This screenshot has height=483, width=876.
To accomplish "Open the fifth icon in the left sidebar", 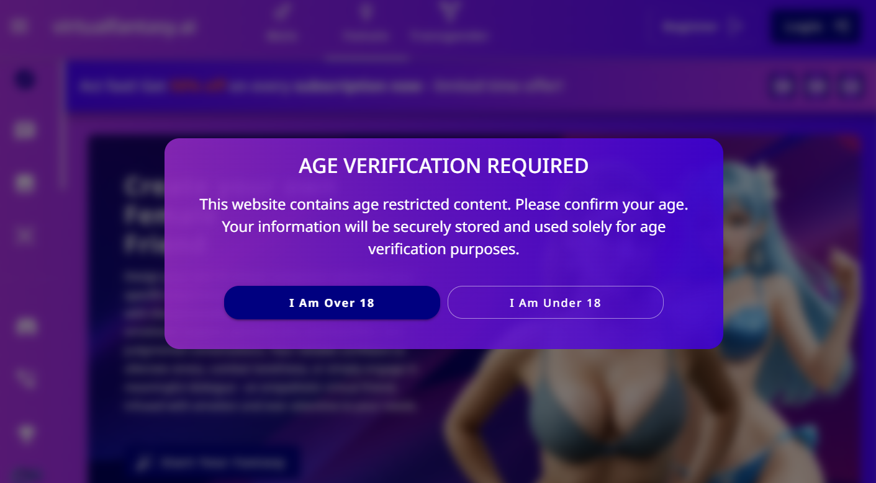I will click(25, 326).
